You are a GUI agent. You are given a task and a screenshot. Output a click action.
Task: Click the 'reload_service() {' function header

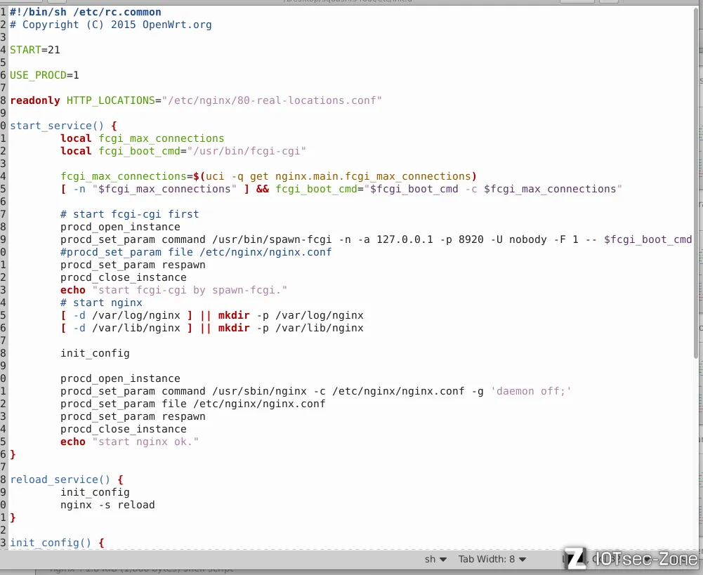point(66,480)
